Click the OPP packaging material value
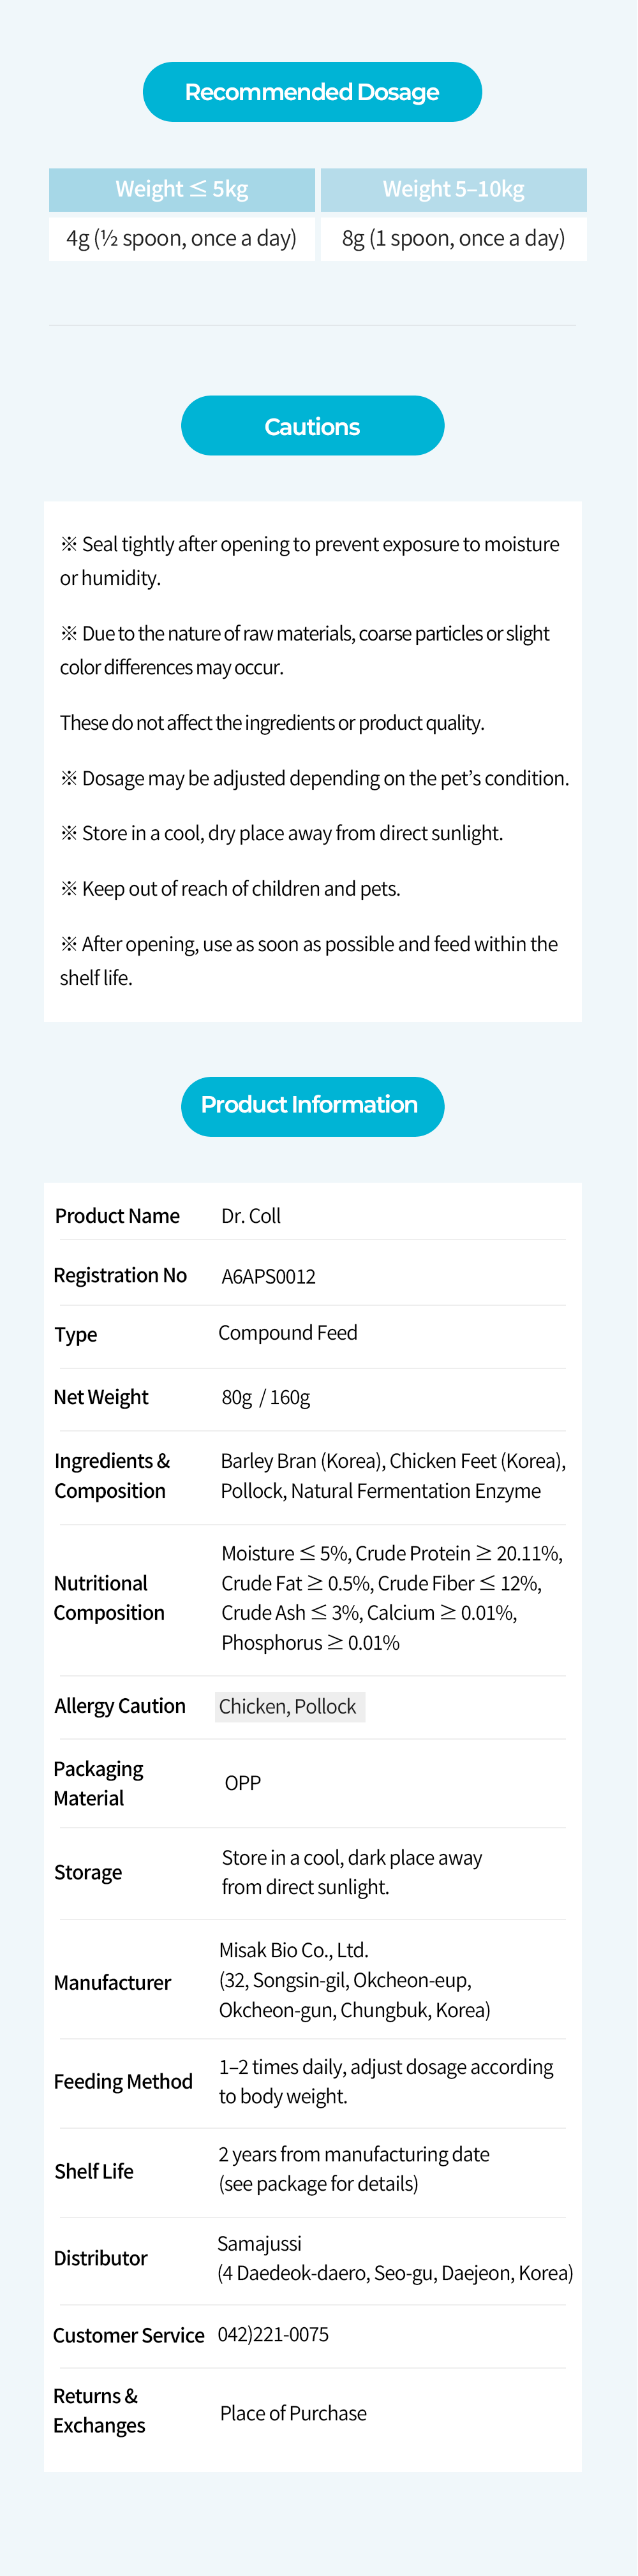The width and height of the screenshot is (638, 2576). [243, 1783]
